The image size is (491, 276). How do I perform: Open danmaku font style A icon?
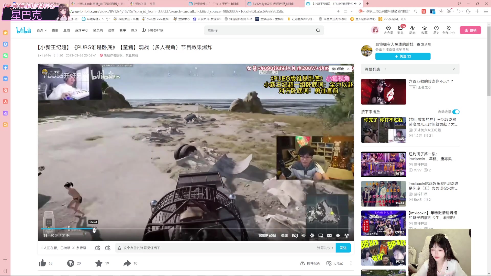click(x=119, y=248)
